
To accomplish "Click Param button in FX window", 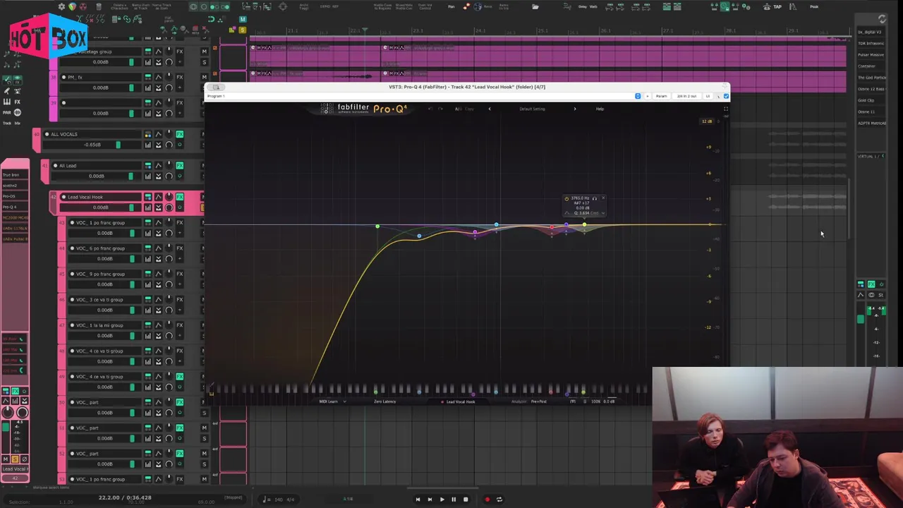I will point(661,96).
